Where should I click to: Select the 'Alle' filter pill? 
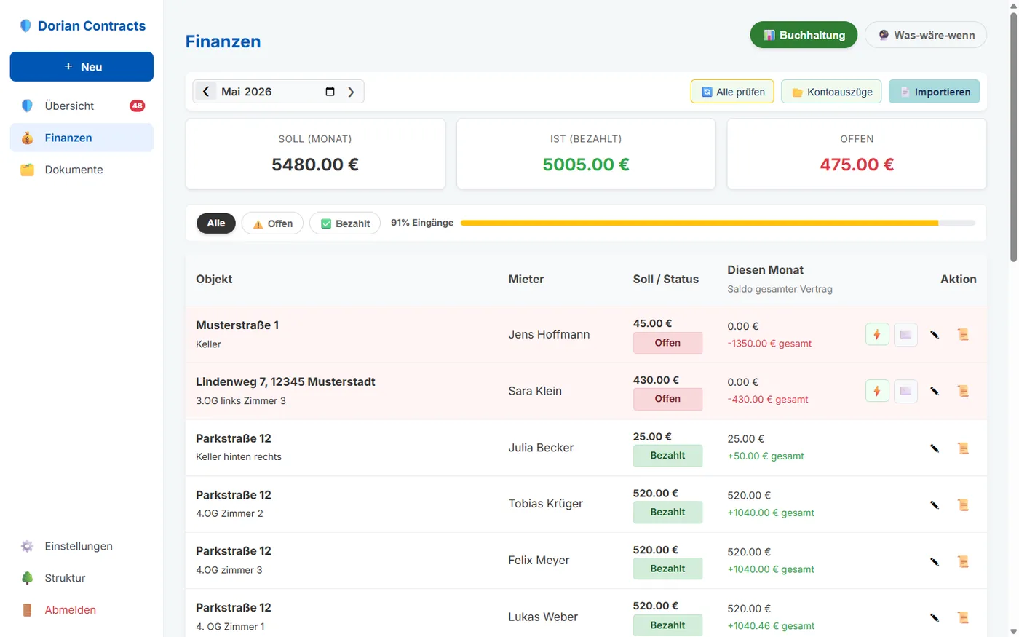[216, 223]
